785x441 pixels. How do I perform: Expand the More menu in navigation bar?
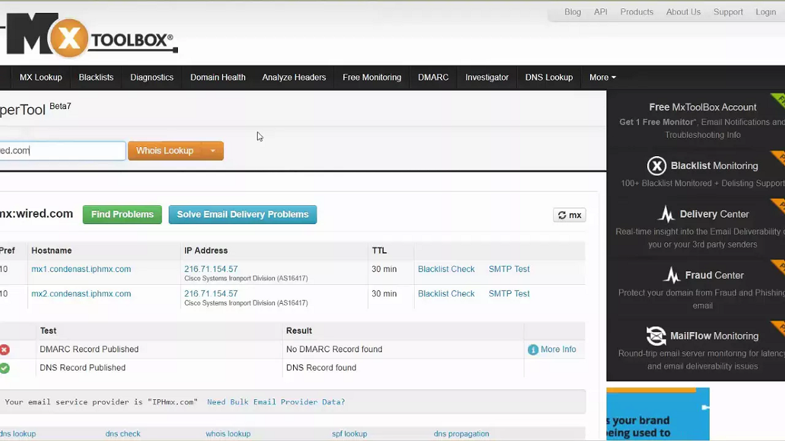pyautogui.click(x=602, y=77)
